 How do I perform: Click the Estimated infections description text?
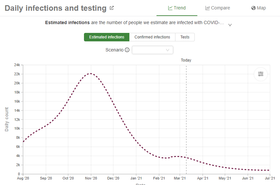[135, 23]
